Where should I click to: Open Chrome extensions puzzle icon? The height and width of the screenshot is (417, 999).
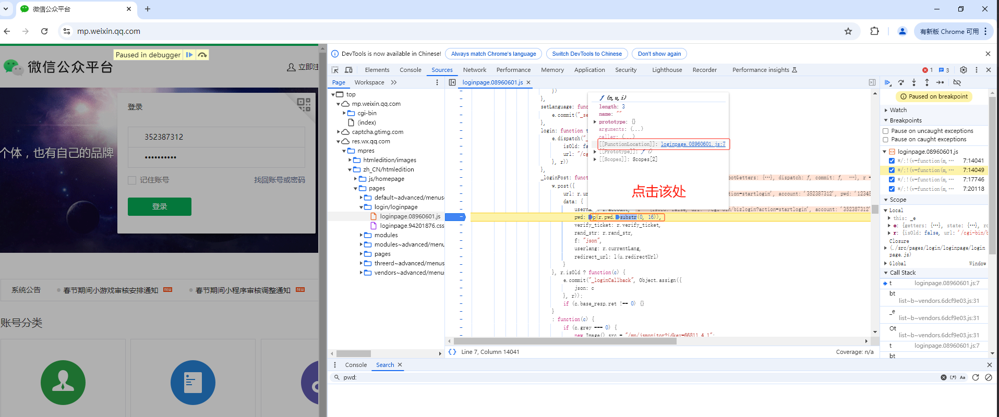coord(875,31)
